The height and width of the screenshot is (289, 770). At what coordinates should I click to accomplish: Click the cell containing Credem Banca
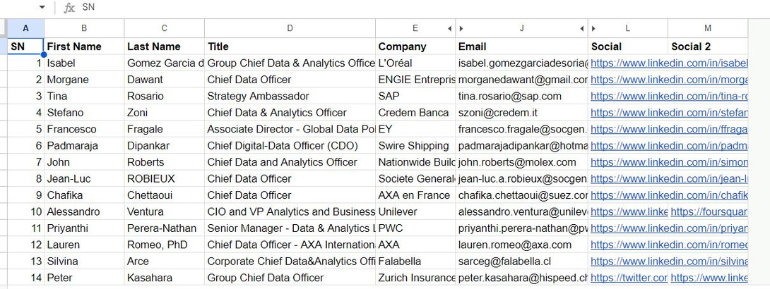point(415,113)
